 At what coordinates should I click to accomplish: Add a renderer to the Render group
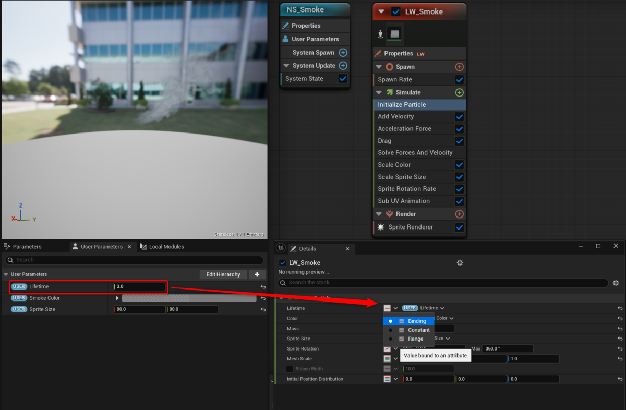click(x=459, y=214)
